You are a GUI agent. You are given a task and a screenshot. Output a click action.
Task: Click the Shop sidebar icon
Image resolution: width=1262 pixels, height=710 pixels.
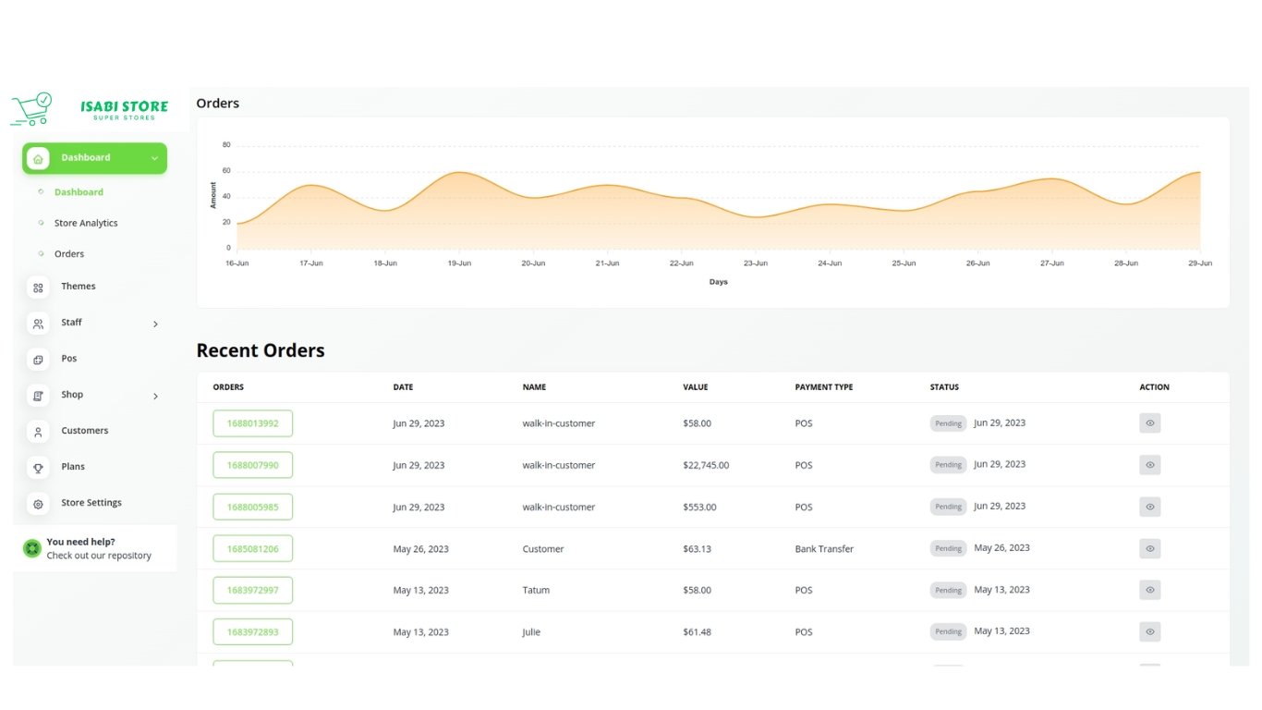pos(38,396)
